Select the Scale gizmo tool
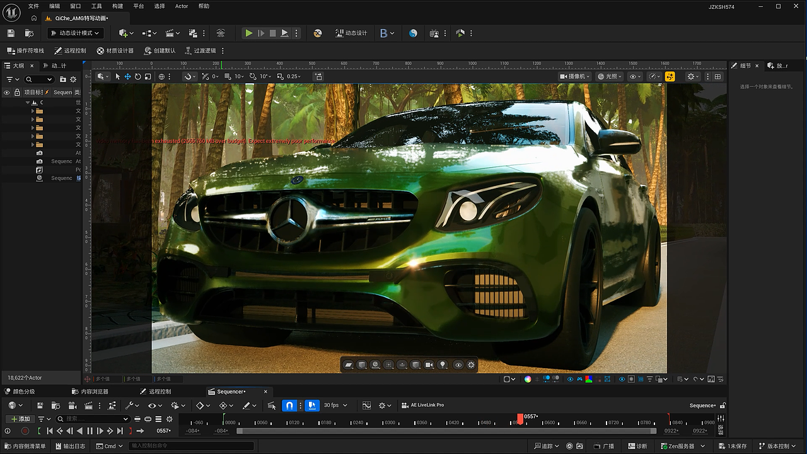This screenshot has width=807, height=454. (x=148, y=76)
